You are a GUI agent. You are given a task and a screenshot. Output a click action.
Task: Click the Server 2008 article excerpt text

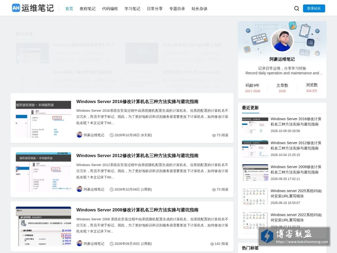coord(152,225)
